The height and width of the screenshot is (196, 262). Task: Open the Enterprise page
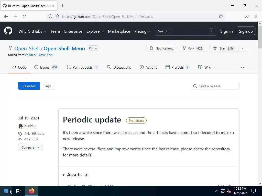tap(73, 31)
